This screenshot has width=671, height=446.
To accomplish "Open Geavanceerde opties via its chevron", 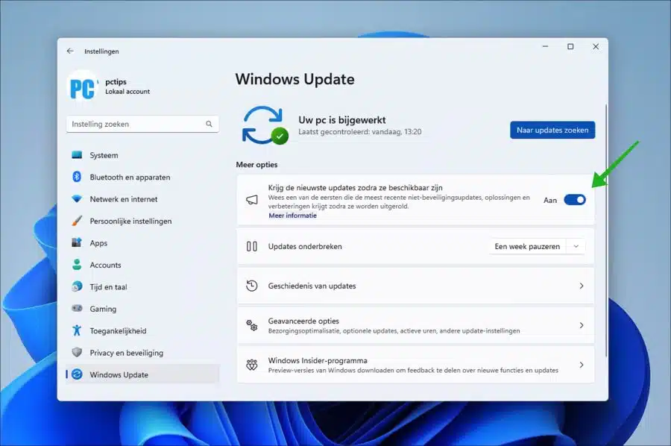I will [x=581, y=325].
